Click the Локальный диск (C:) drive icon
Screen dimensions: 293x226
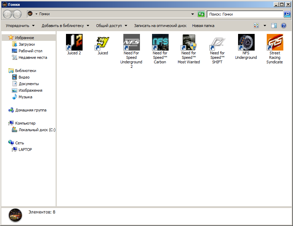pos(15,129)
